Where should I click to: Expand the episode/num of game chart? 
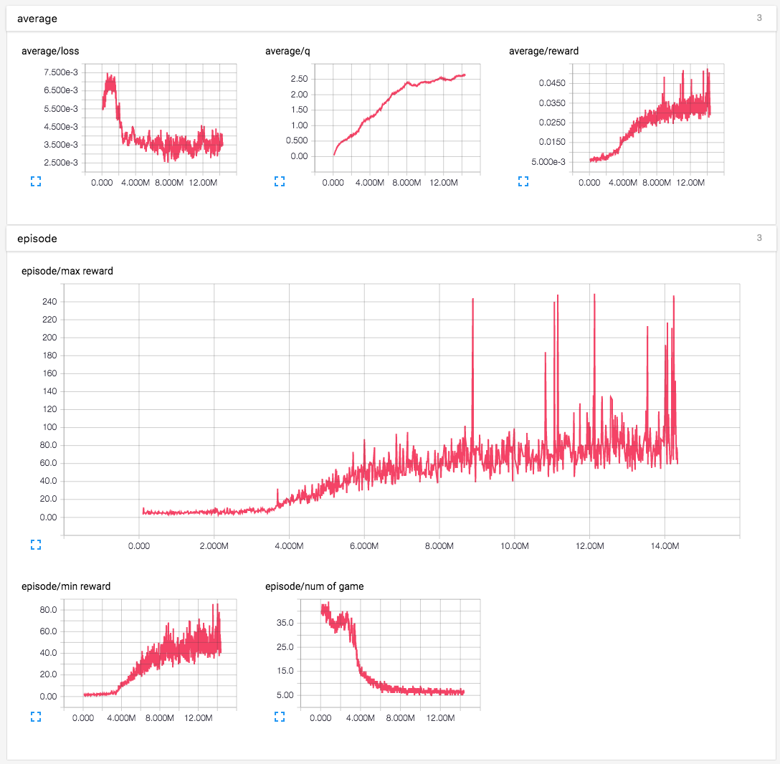[x=280, y=716]
